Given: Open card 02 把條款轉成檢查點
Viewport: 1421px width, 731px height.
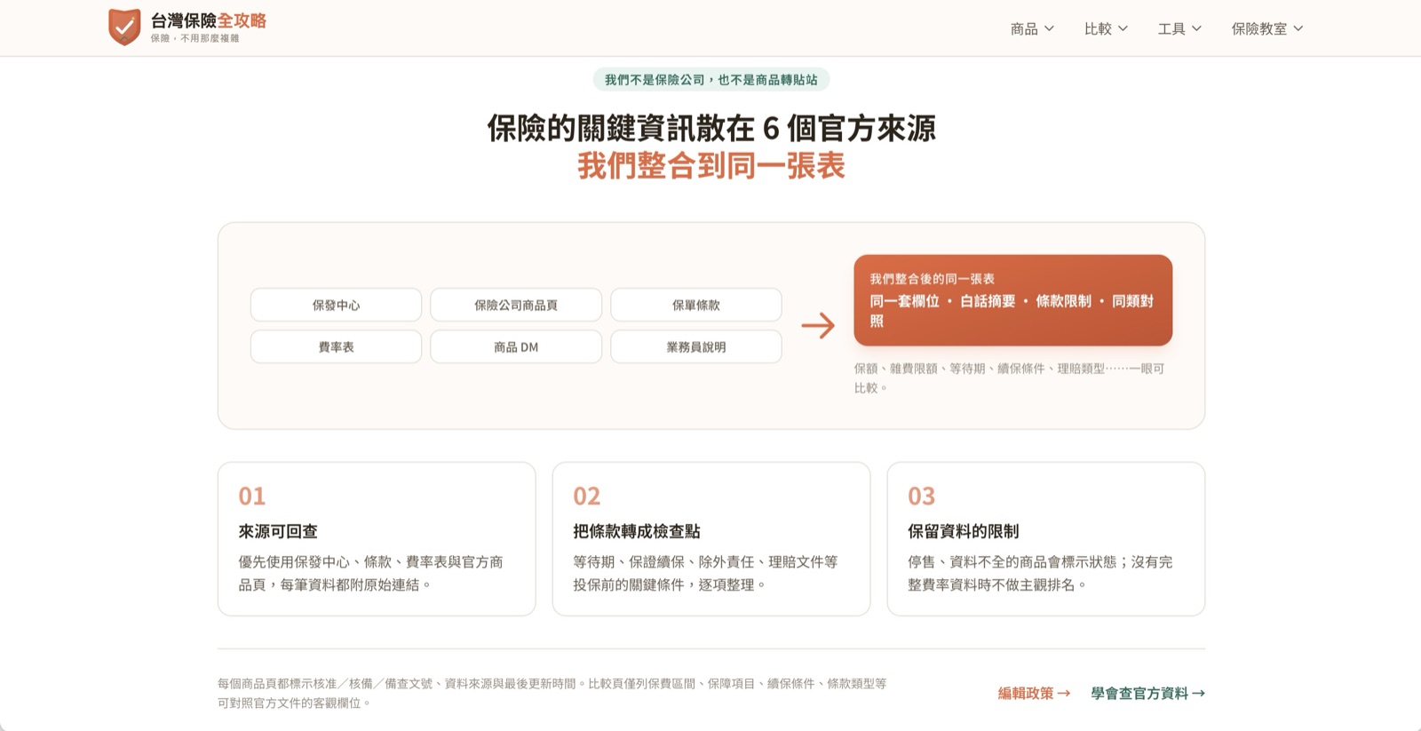Looking at the screenshot, I should (711, 538).
